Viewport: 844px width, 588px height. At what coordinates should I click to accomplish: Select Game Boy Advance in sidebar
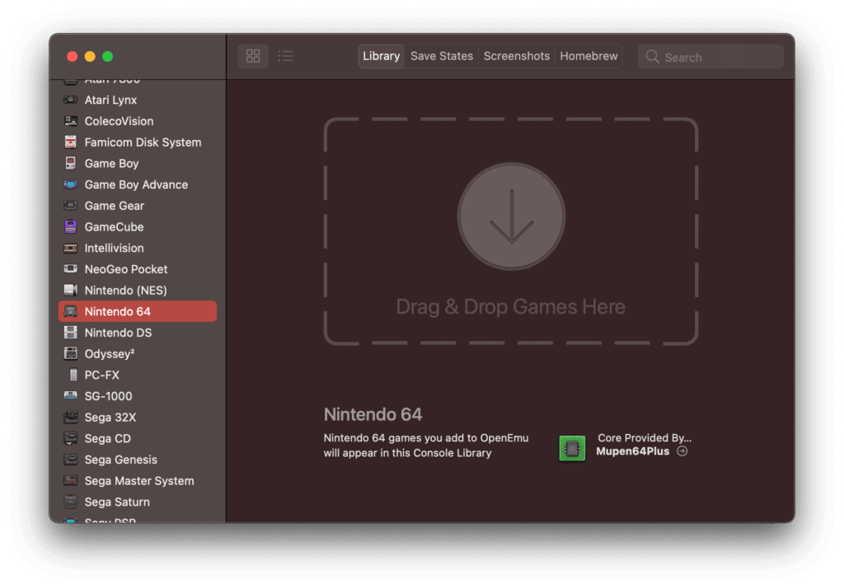[136, 184]
